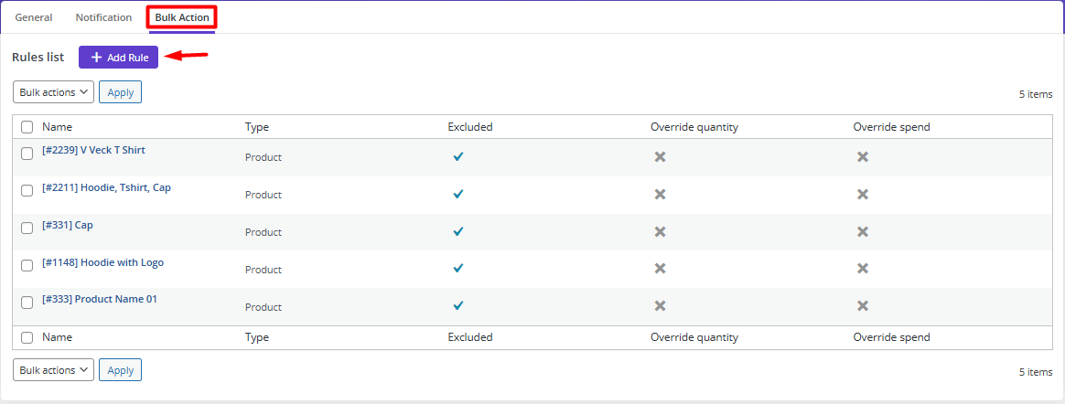Click the Type column header at top
Image resolution: width=1065 pixels, height=404 pixels.
(x=257, y=127)
